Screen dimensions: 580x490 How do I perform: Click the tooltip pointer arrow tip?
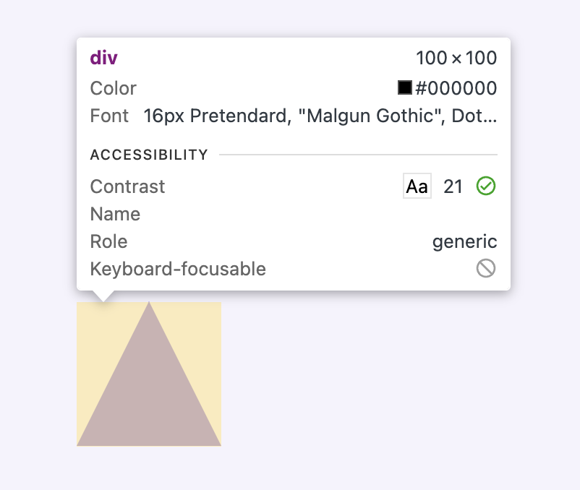tap(103, 300)
